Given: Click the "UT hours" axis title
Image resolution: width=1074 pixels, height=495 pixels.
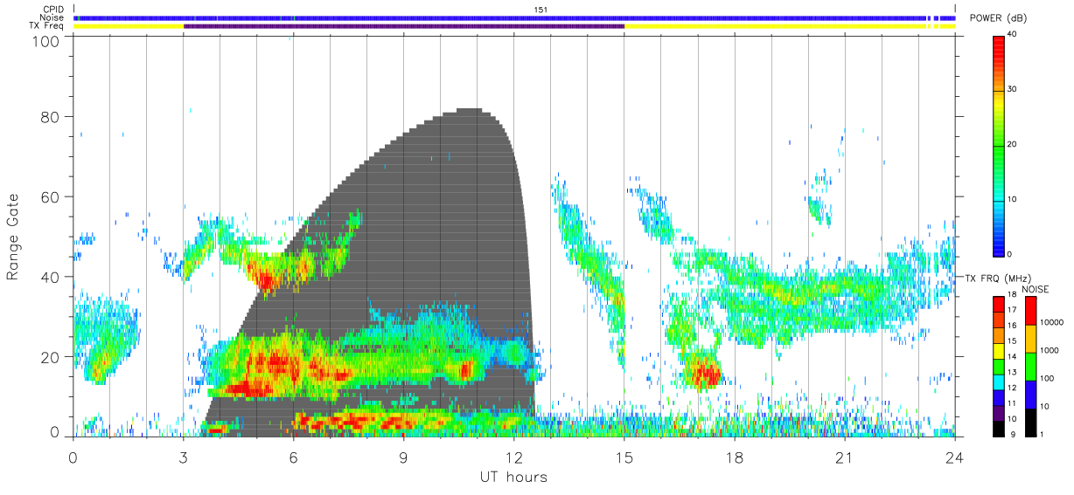Looking at the screenshot, I should pyautogui.click(x=513, y=477).
